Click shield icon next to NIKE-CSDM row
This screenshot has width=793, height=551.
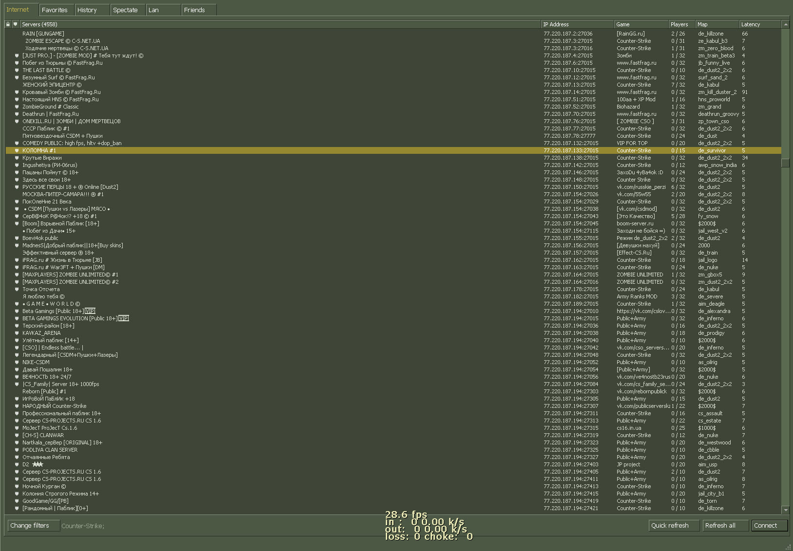pyautogui.click(x=17, y=362)
